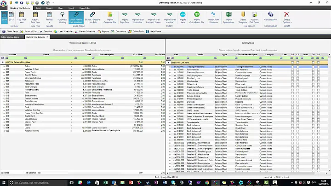The image size is (331, 186).
Task: Open Microsoft Edge from the taskbar
Action: pos(89,183)
